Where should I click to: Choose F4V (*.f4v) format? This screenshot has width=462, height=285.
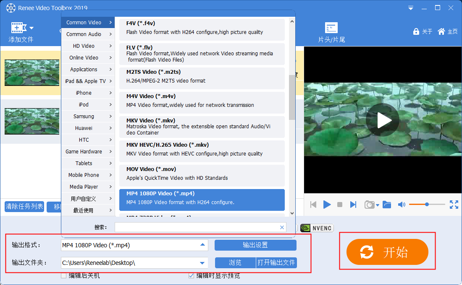202,30
